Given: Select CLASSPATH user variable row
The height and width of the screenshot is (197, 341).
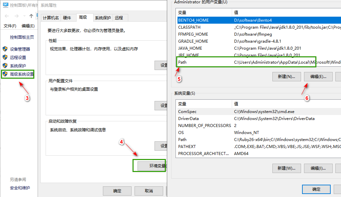Looking at the screenshot, I should (x=259, y=27).
